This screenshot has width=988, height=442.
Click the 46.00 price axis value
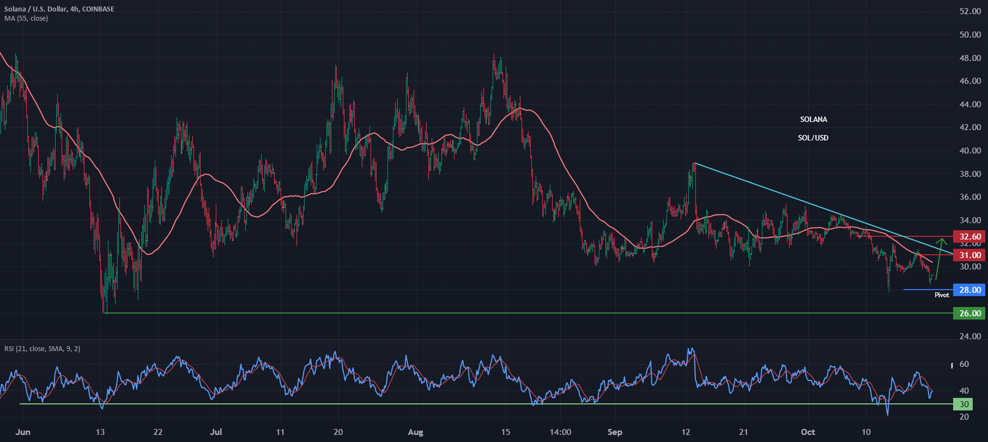click(x=970, y=81)
